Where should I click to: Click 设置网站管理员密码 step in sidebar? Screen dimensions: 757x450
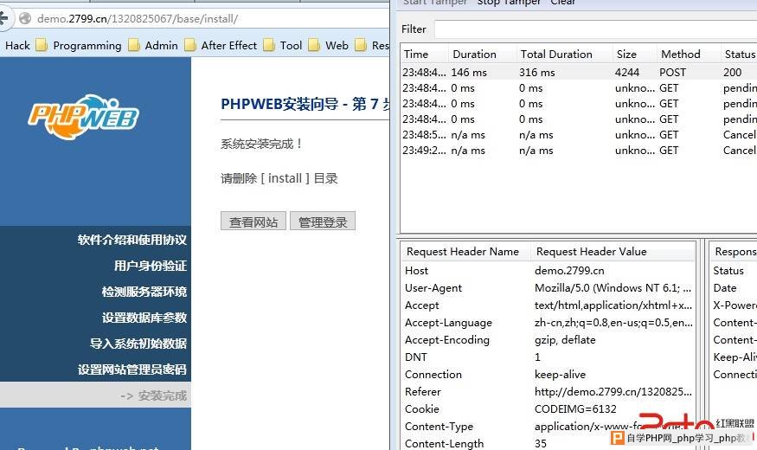pos(132,370)
